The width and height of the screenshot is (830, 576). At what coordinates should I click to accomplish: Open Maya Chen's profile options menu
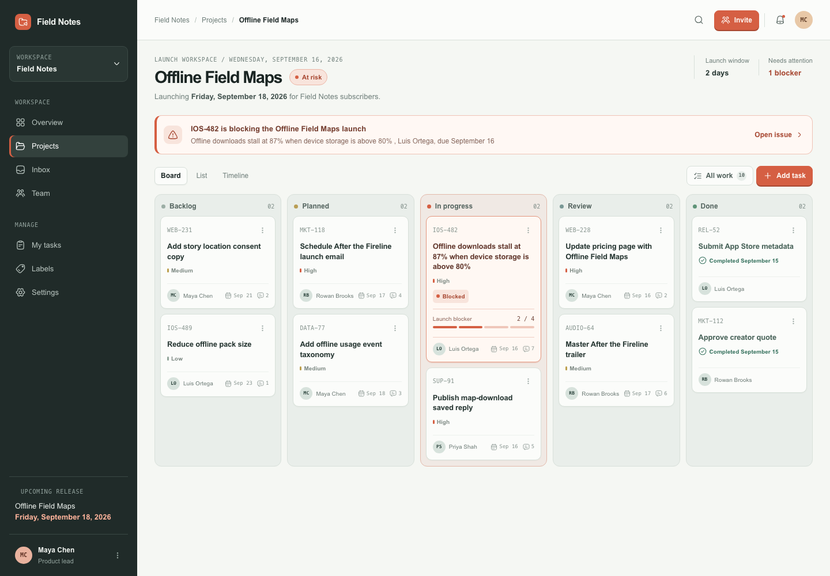click(118, 555)
